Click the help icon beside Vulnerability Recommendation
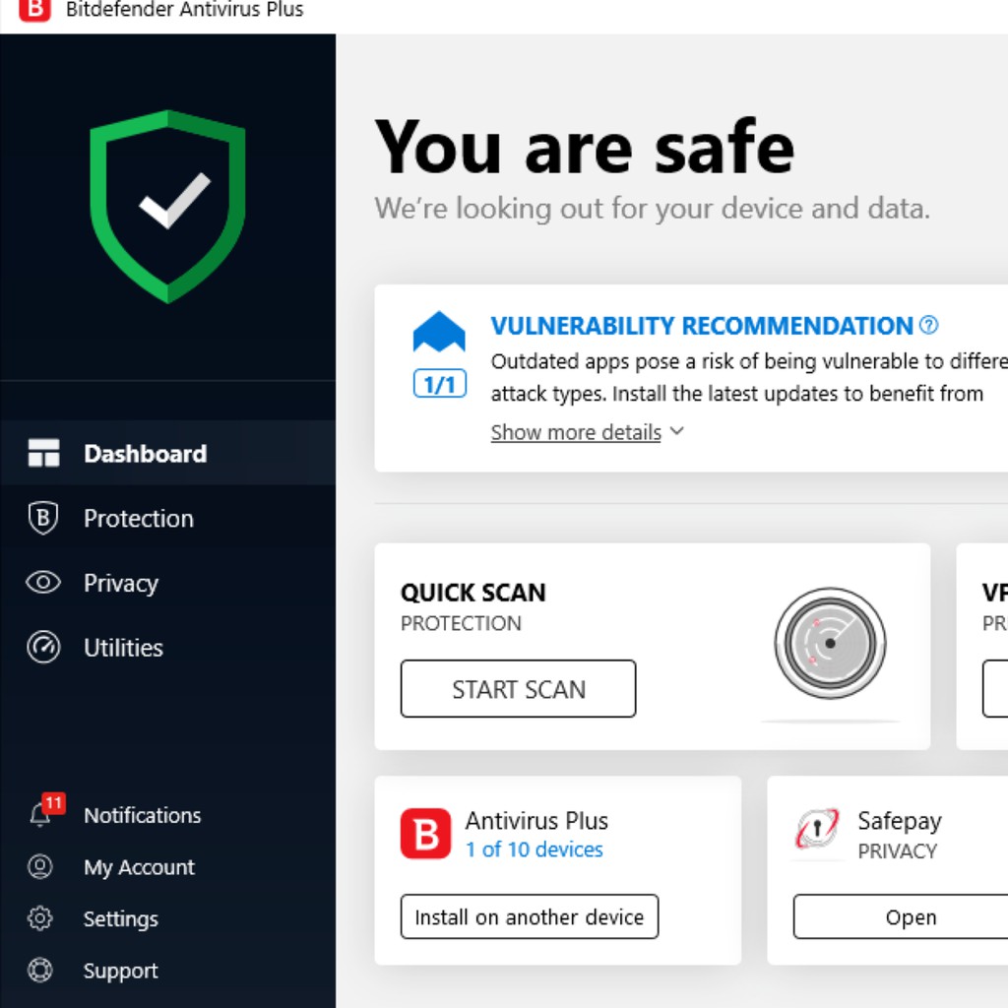Screen dimensions: 1008x1008 [928, 325]
